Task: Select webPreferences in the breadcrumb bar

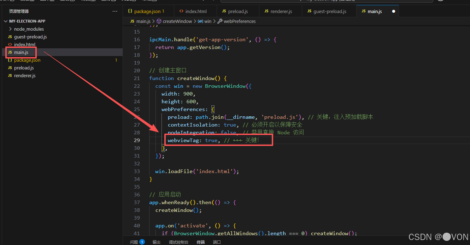Action: pyautogui.click(x=239, y=21)
